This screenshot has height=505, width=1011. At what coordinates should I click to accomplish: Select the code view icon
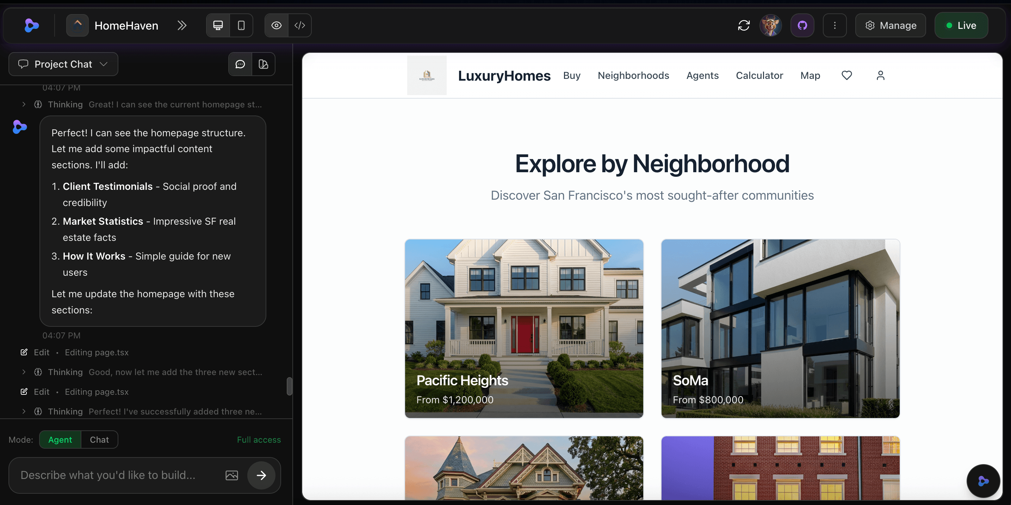(x=300, y=25)
